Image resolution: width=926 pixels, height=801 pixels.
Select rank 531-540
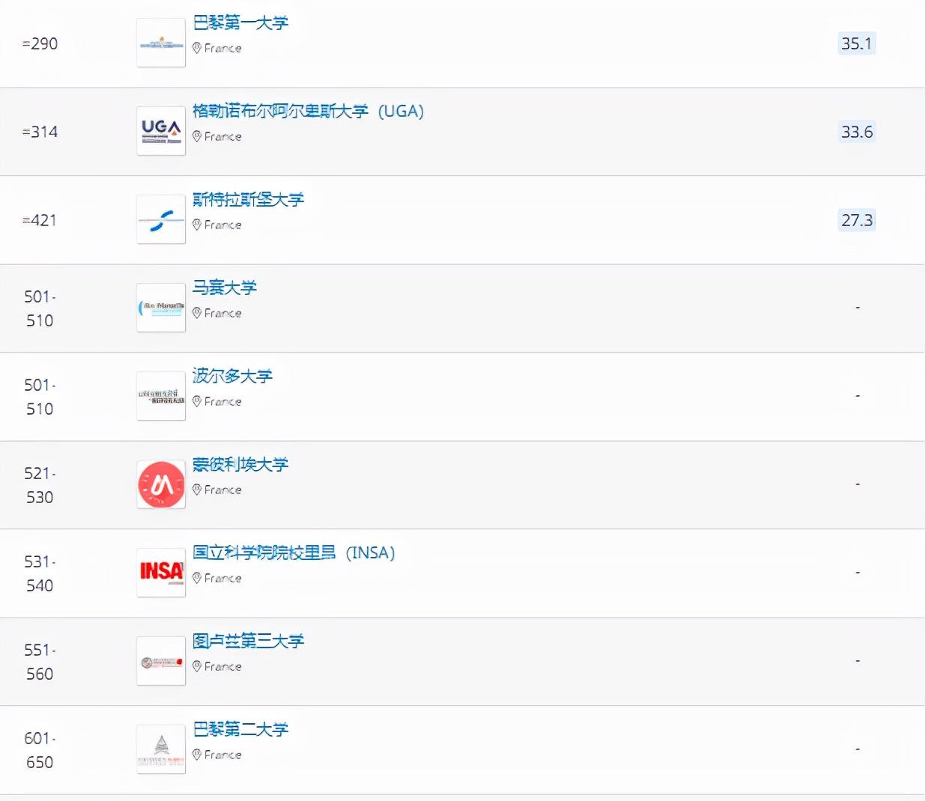tap(40, 573)
